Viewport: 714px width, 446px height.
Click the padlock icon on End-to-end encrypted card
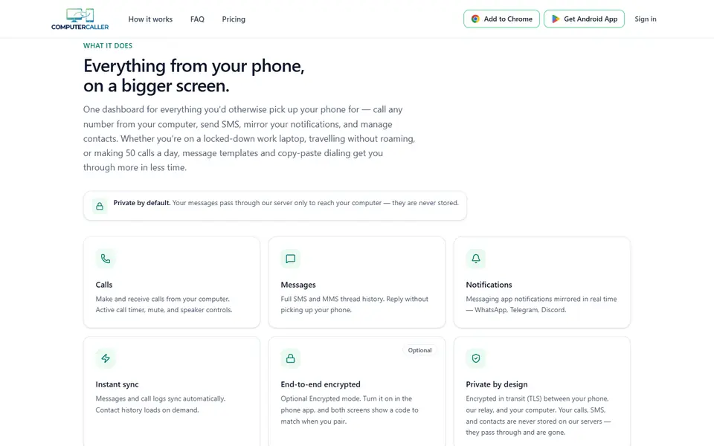click(x=291, y=358)
